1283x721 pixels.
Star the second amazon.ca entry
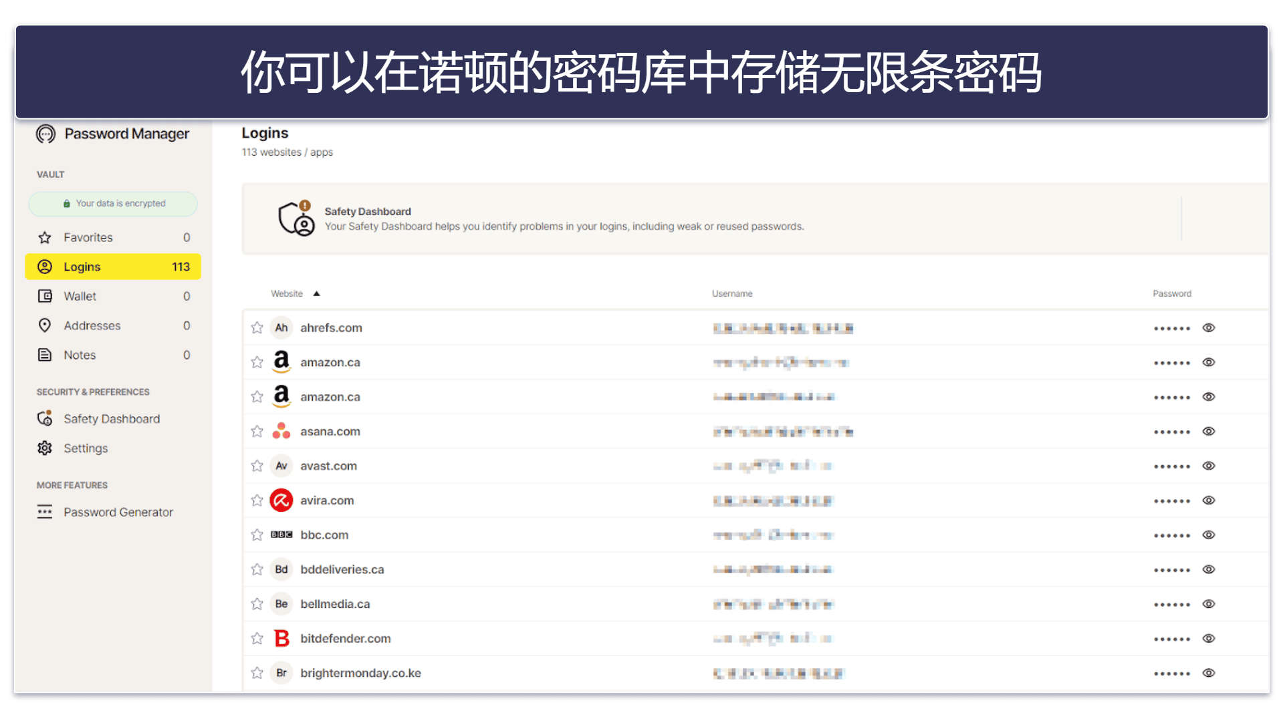[x=257, y=398]
